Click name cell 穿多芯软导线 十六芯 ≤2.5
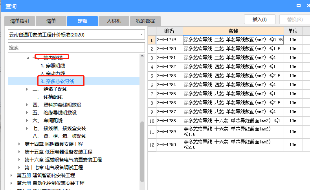The height and width of the screenshot is (190, 310). (233, 145)
